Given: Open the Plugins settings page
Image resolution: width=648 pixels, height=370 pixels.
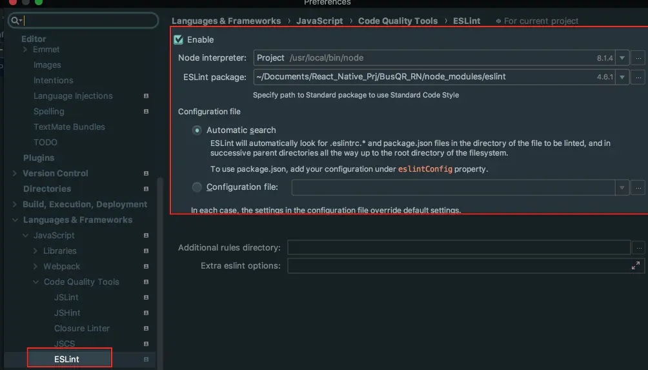Looking at the screenshot, I should pos(39,158).
